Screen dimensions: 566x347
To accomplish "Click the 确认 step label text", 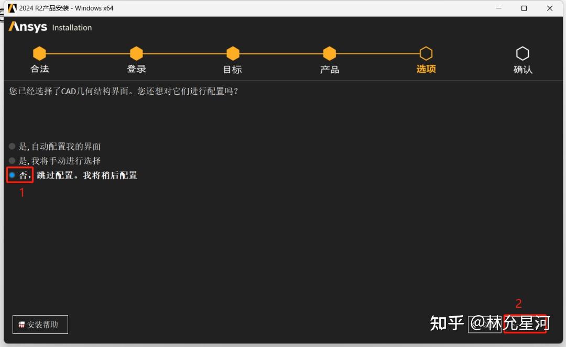I will 523,68.
